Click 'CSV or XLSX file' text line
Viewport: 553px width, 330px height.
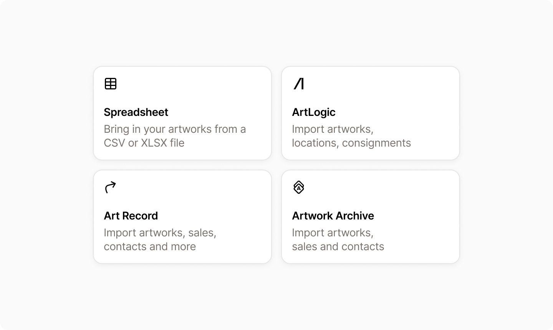click(x=144, y=143)
